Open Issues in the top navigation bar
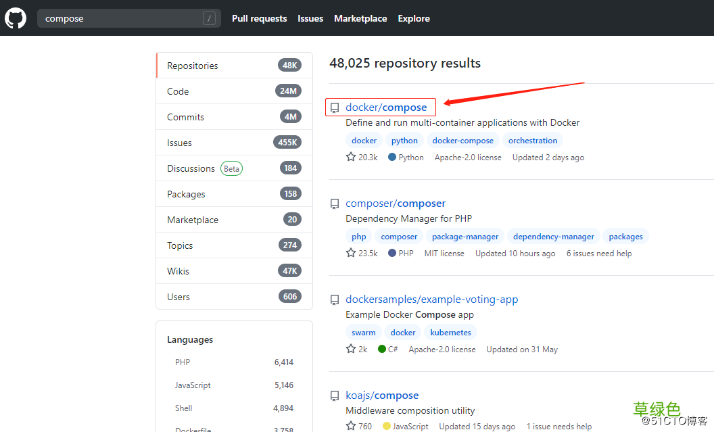714x432 pixels. [310, 19]
